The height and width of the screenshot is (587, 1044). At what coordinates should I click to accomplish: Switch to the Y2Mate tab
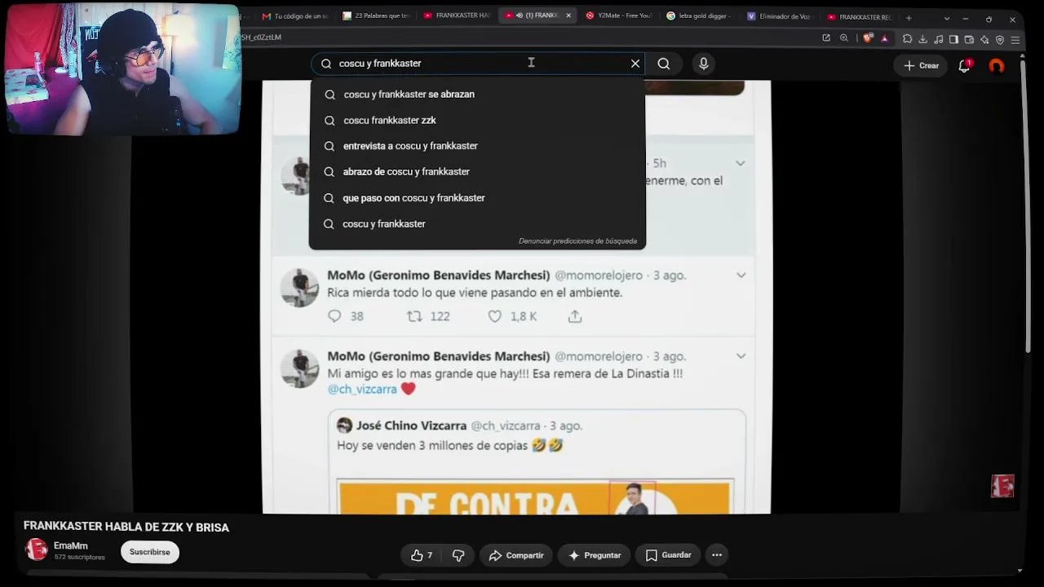click(618, 16)
